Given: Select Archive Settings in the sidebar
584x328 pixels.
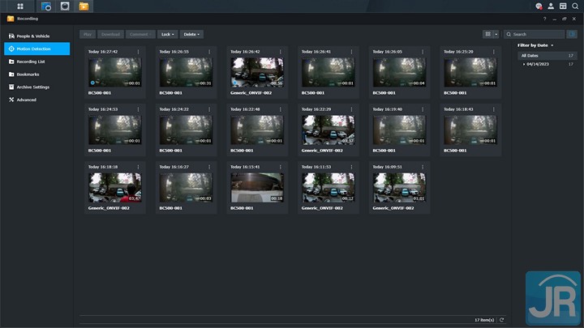Looking at the screenshot, I should 33,87.
